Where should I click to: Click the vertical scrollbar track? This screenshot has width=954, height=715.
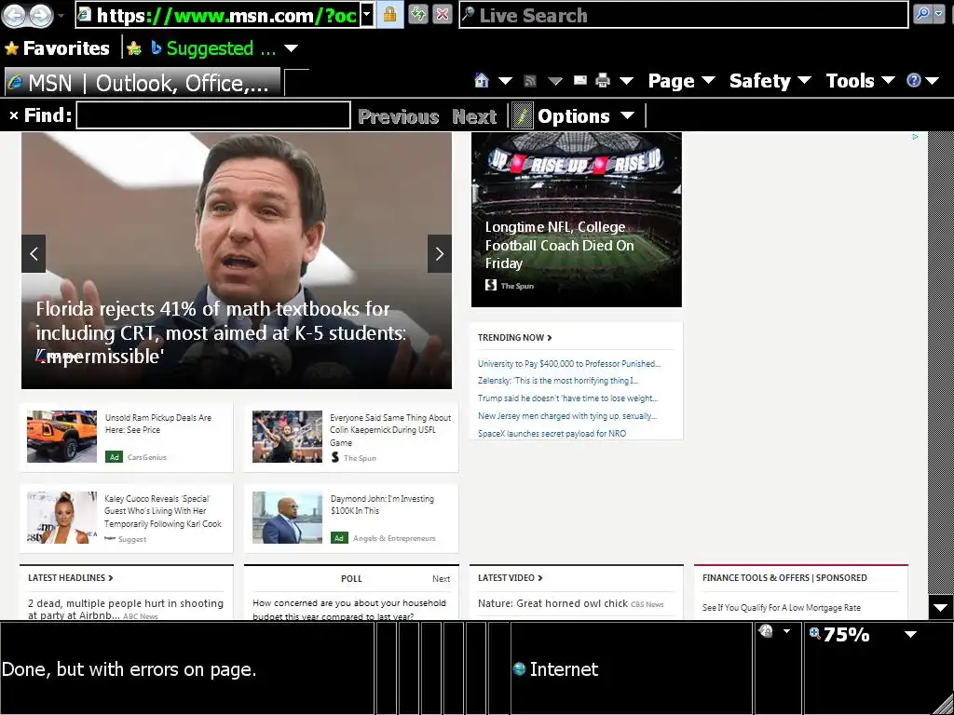pos(941,364)
